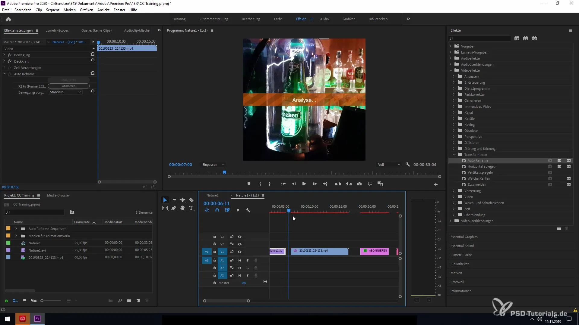Play the Program monitor
The height and width of the screenshot is (325, 579).
(x=304, y=184)
